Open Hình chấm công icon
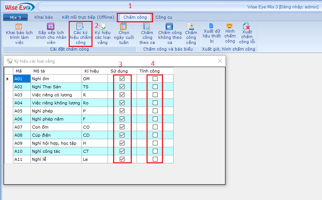The height and width of the screenshot is (200, 322). (230, 26)
